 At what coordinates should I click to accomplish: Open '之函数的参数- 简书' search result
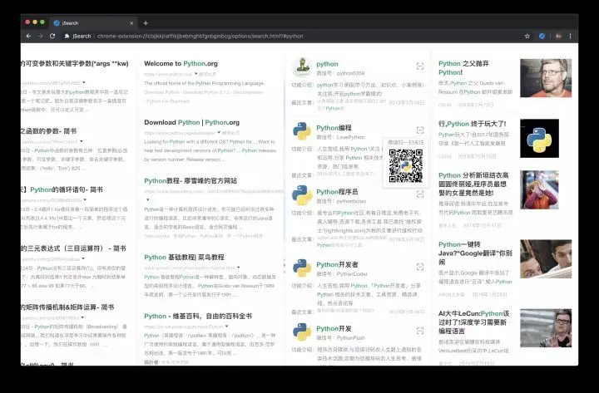coord(48,131)
